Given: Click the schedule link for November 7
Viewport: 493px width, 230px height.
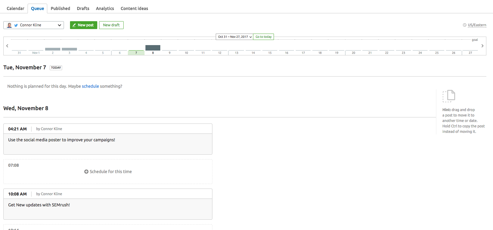Looking at the screenshot, I should [x=90, y=86].
